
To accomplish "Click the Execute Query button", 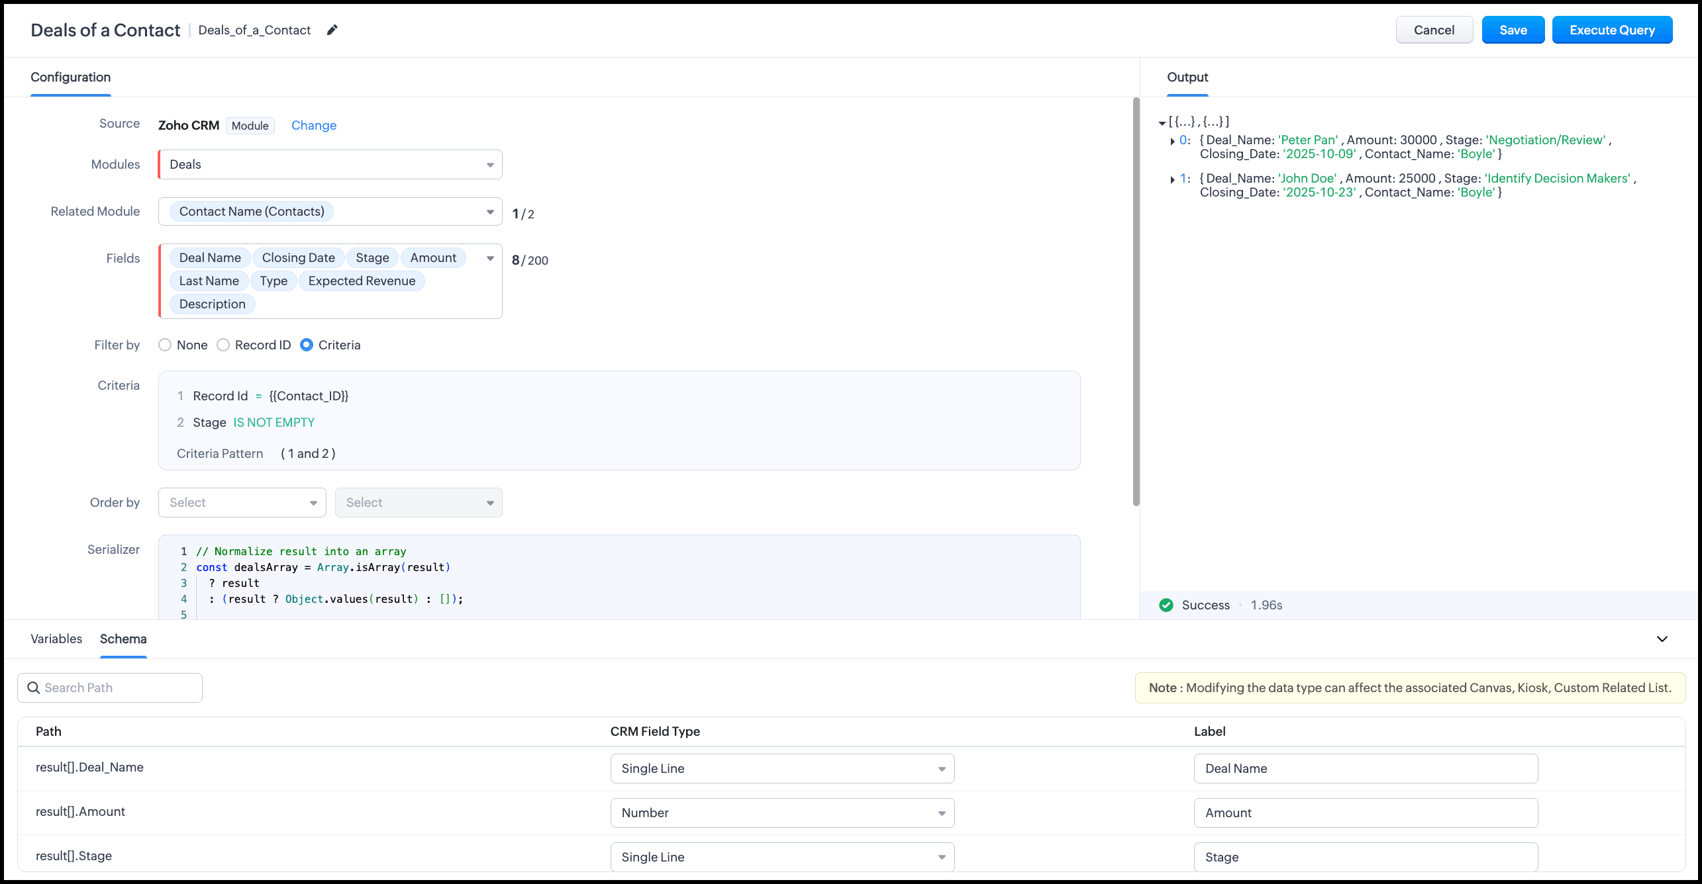I will coord(1611,30).
